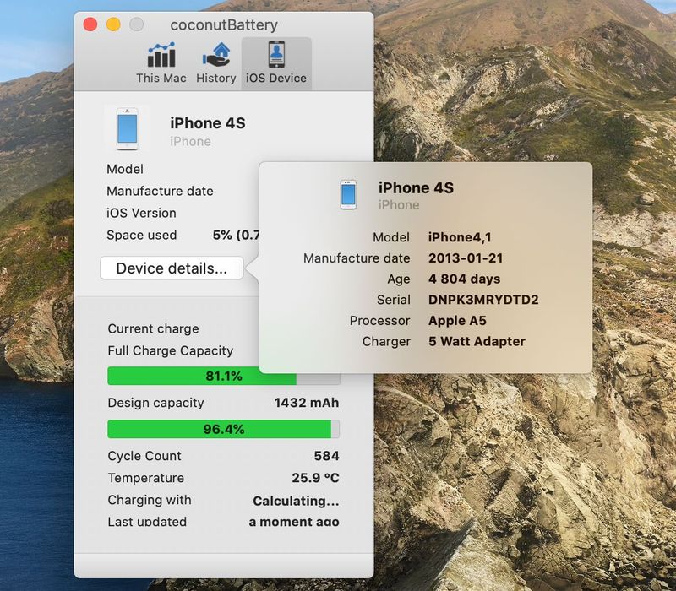Viewport: 676px width, 591px height.
Task: Click the Charging with label
Action: [x=150, y=500]
